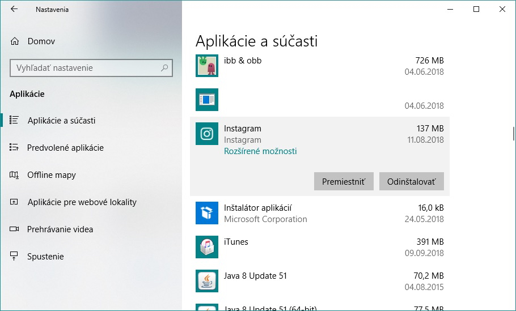516x311 pixels.
Task: Open Rozšírené možnosti for Instagram
Action: point(260,151)
